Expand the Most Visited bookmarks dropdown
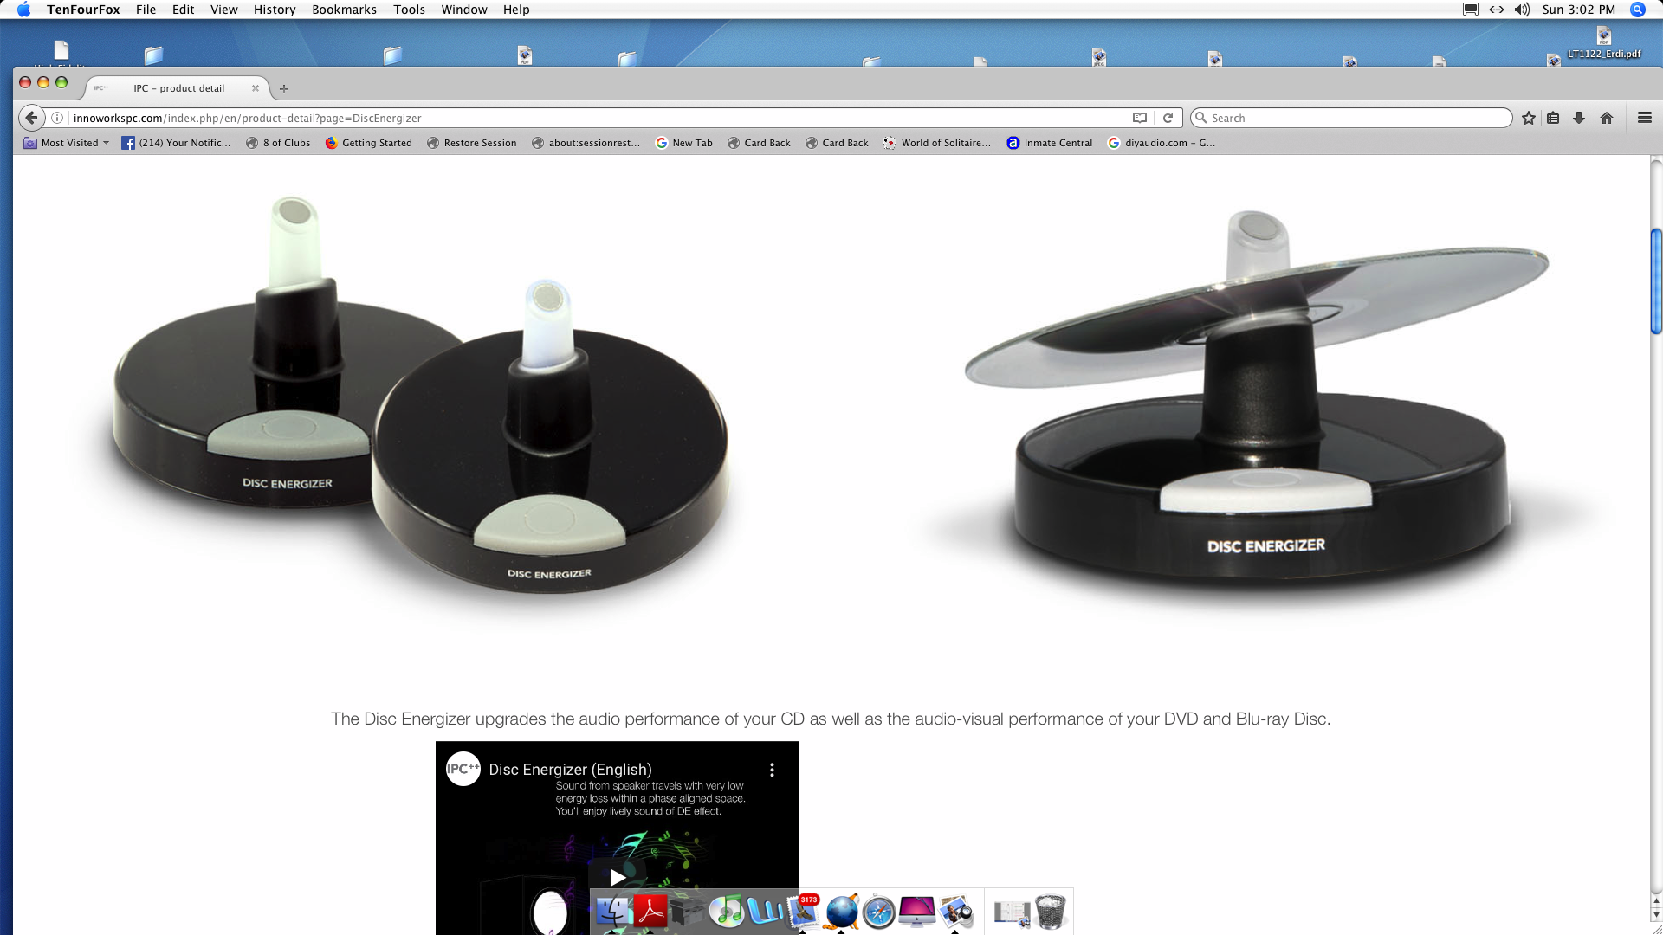1663x935 pixels. click(x=67, y=143)
